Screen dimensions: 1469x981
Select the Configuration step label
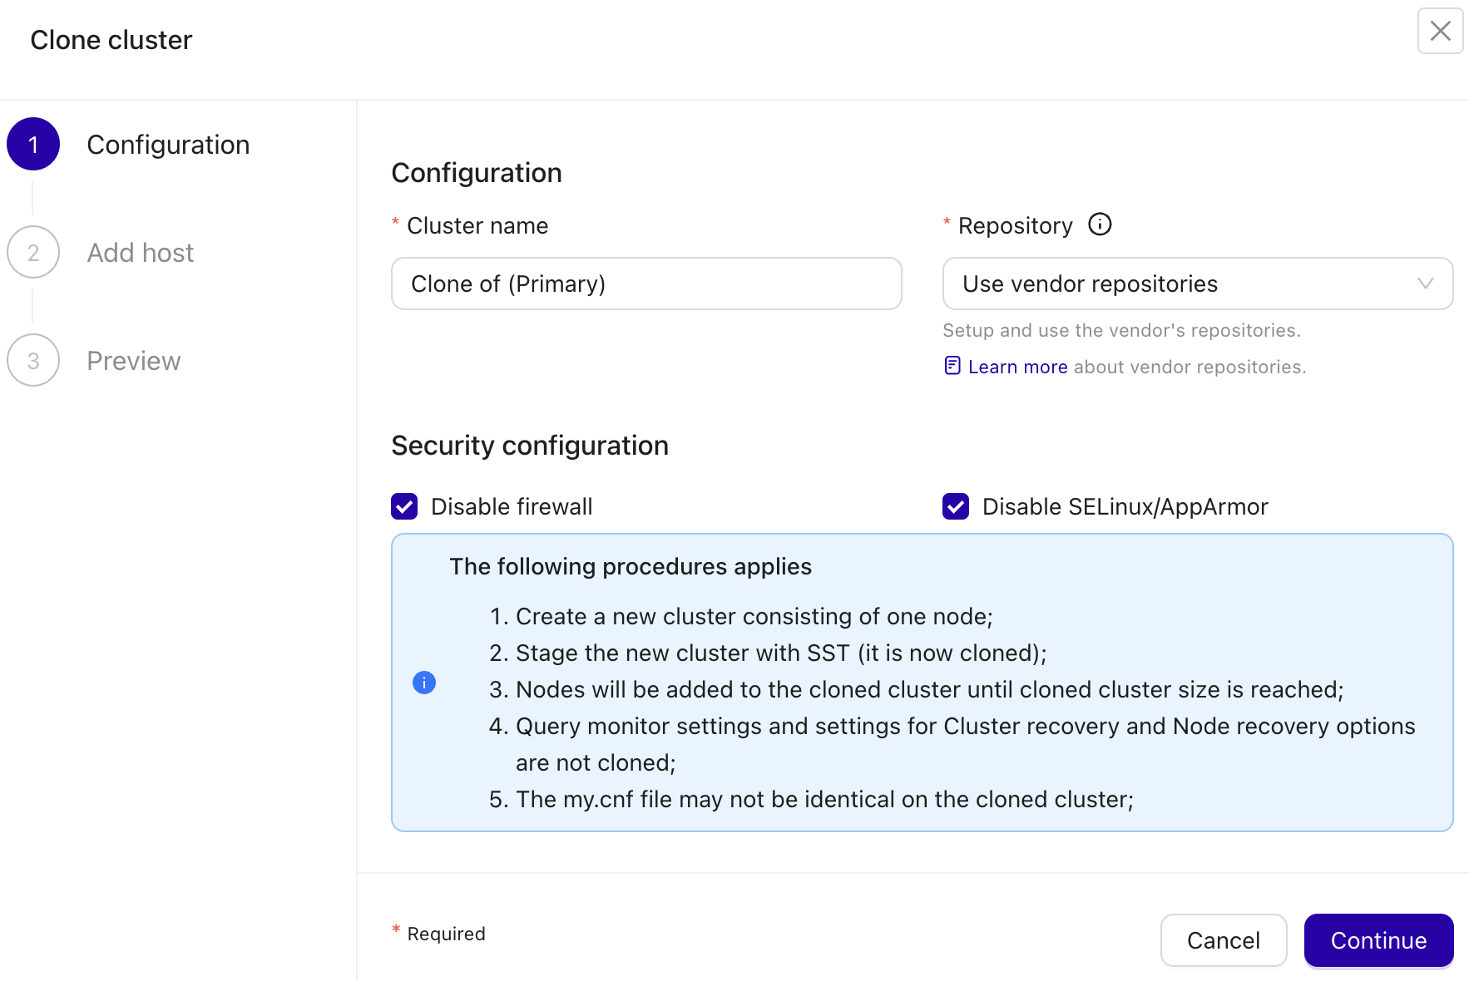click(x=168, y=145)
